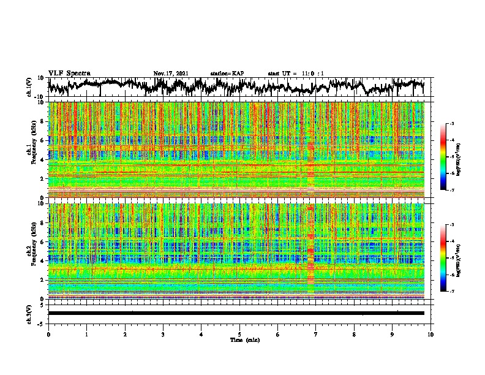Click the "6" tick on the time axis
485x375 pixels.
(278, 335)
